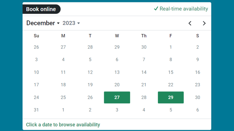Select January 6 in the last row
234x131 pixels.
pos(198,110)
